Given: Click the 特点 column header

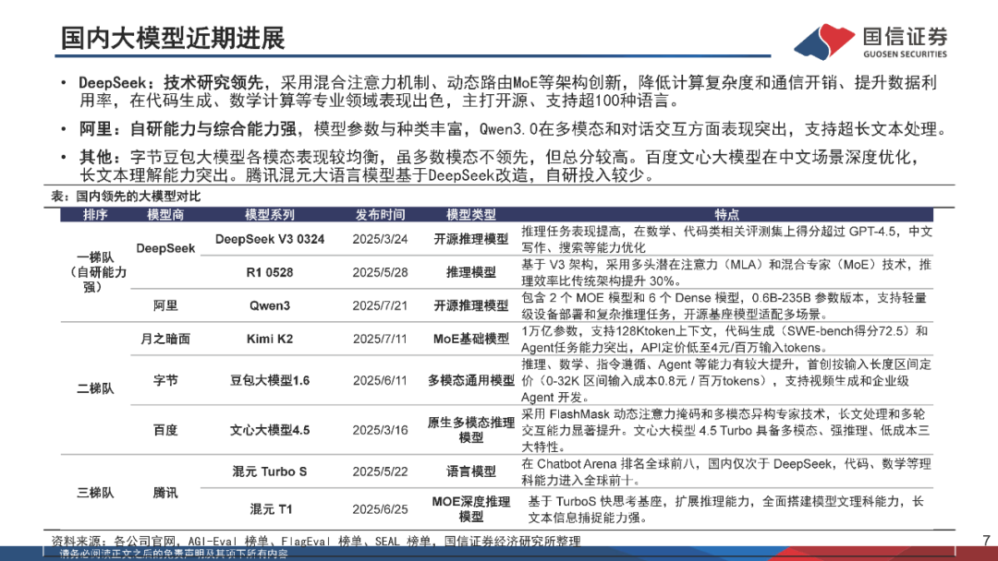Looking at the screenshot, I should (727, 215).
